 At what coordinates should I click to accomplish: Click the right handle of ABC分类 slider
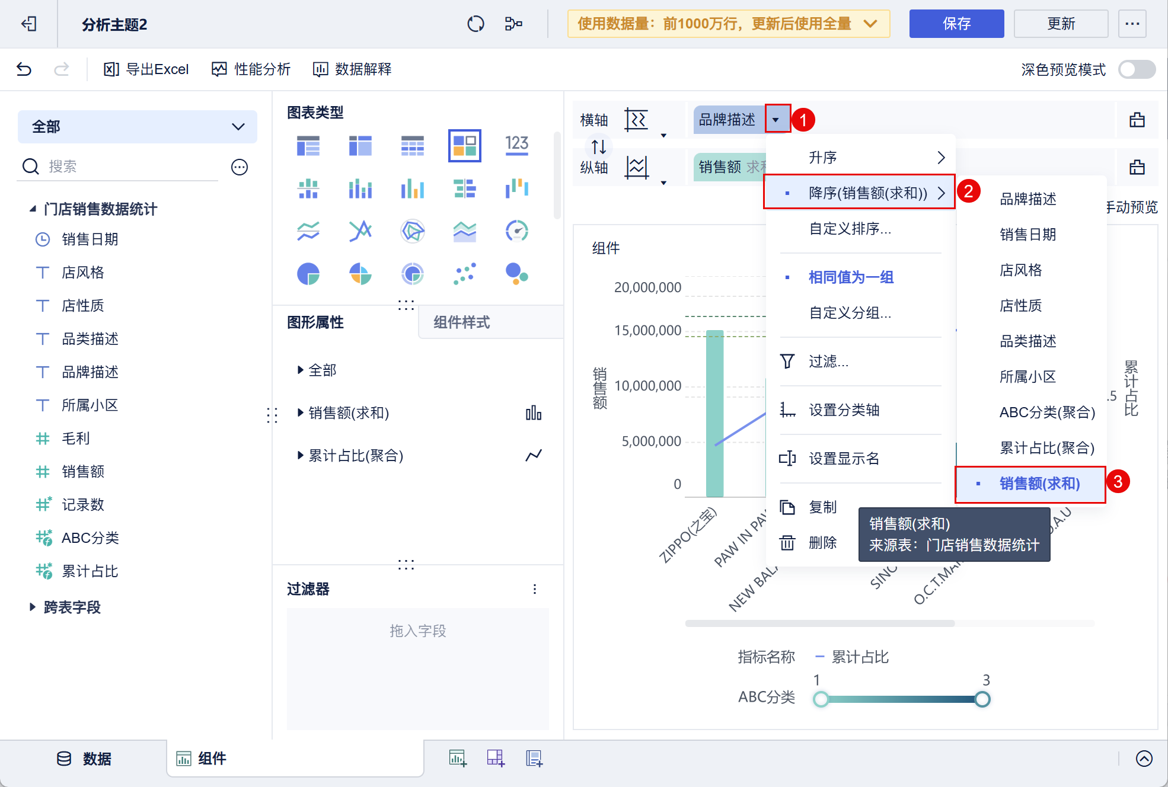click(982, 699)
